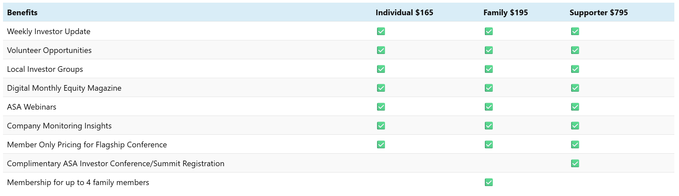Click Member Only Pricing for Flagship Conference text
This screenshot has width=679, height=196.
(x=87, y=145)
